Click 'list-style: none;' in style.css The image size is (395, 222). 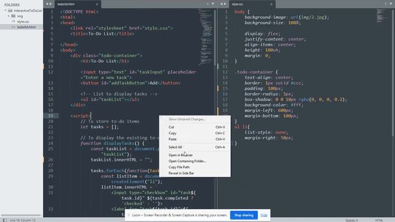pyautogui.click(x=266, y=133)
